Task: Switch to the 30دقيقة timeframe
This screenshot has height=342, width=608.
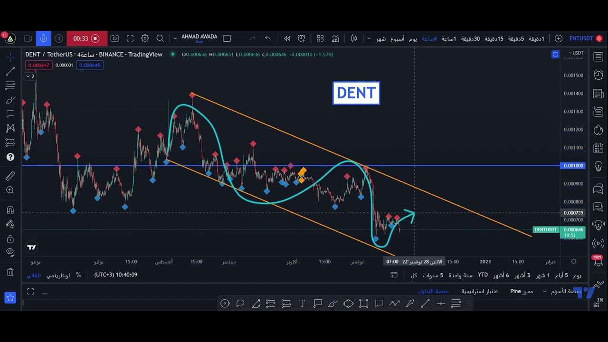Action: tap(470, 38)
